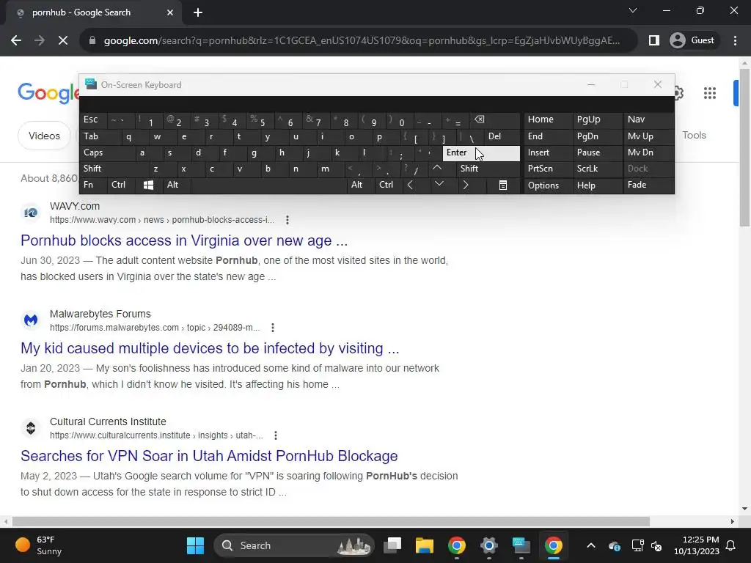Open File Explorer from taskbar
The width and height of the screenshot is (751, 563).
click(x=425, y=545)
